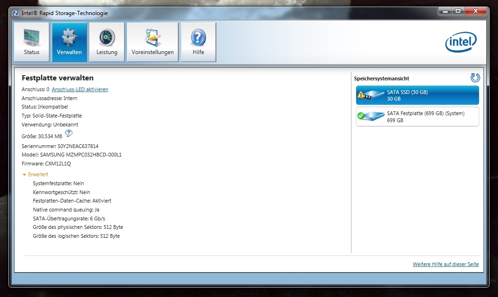Refresh the Speichersystemansicht with the refresh icon
This screenshot has width=498, height=297.
(x=475, y=78)
